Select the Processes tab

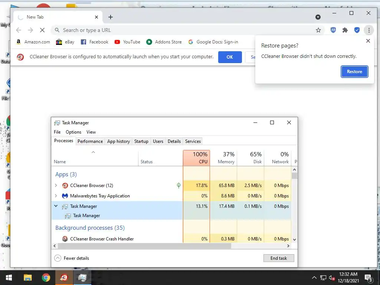[x=63, y=141]
